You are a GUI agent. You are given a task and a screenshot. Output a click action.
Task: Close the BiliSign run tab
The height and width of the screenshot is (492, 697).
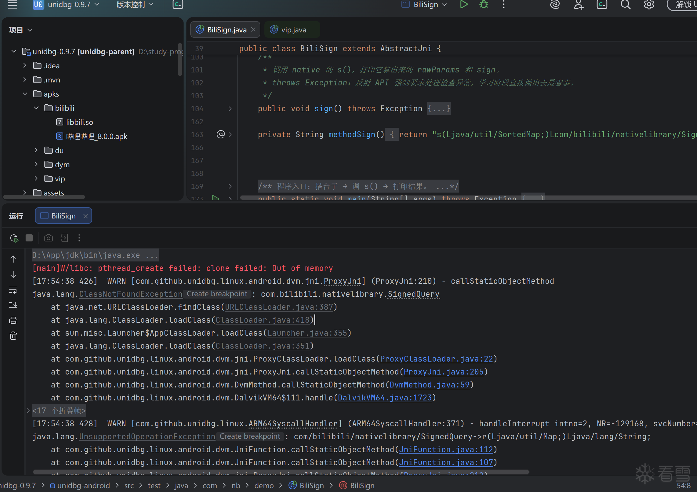tap(86, 216)
